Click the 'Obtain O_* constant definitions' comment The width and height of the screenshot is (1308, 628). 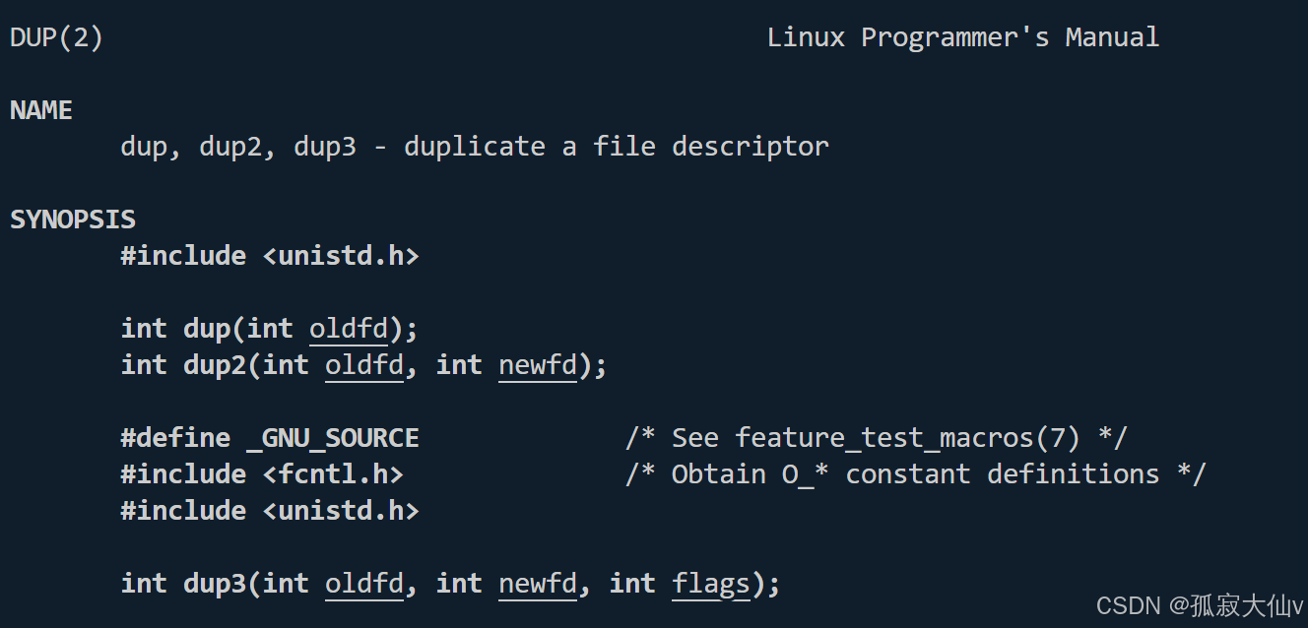click(914, 474)
